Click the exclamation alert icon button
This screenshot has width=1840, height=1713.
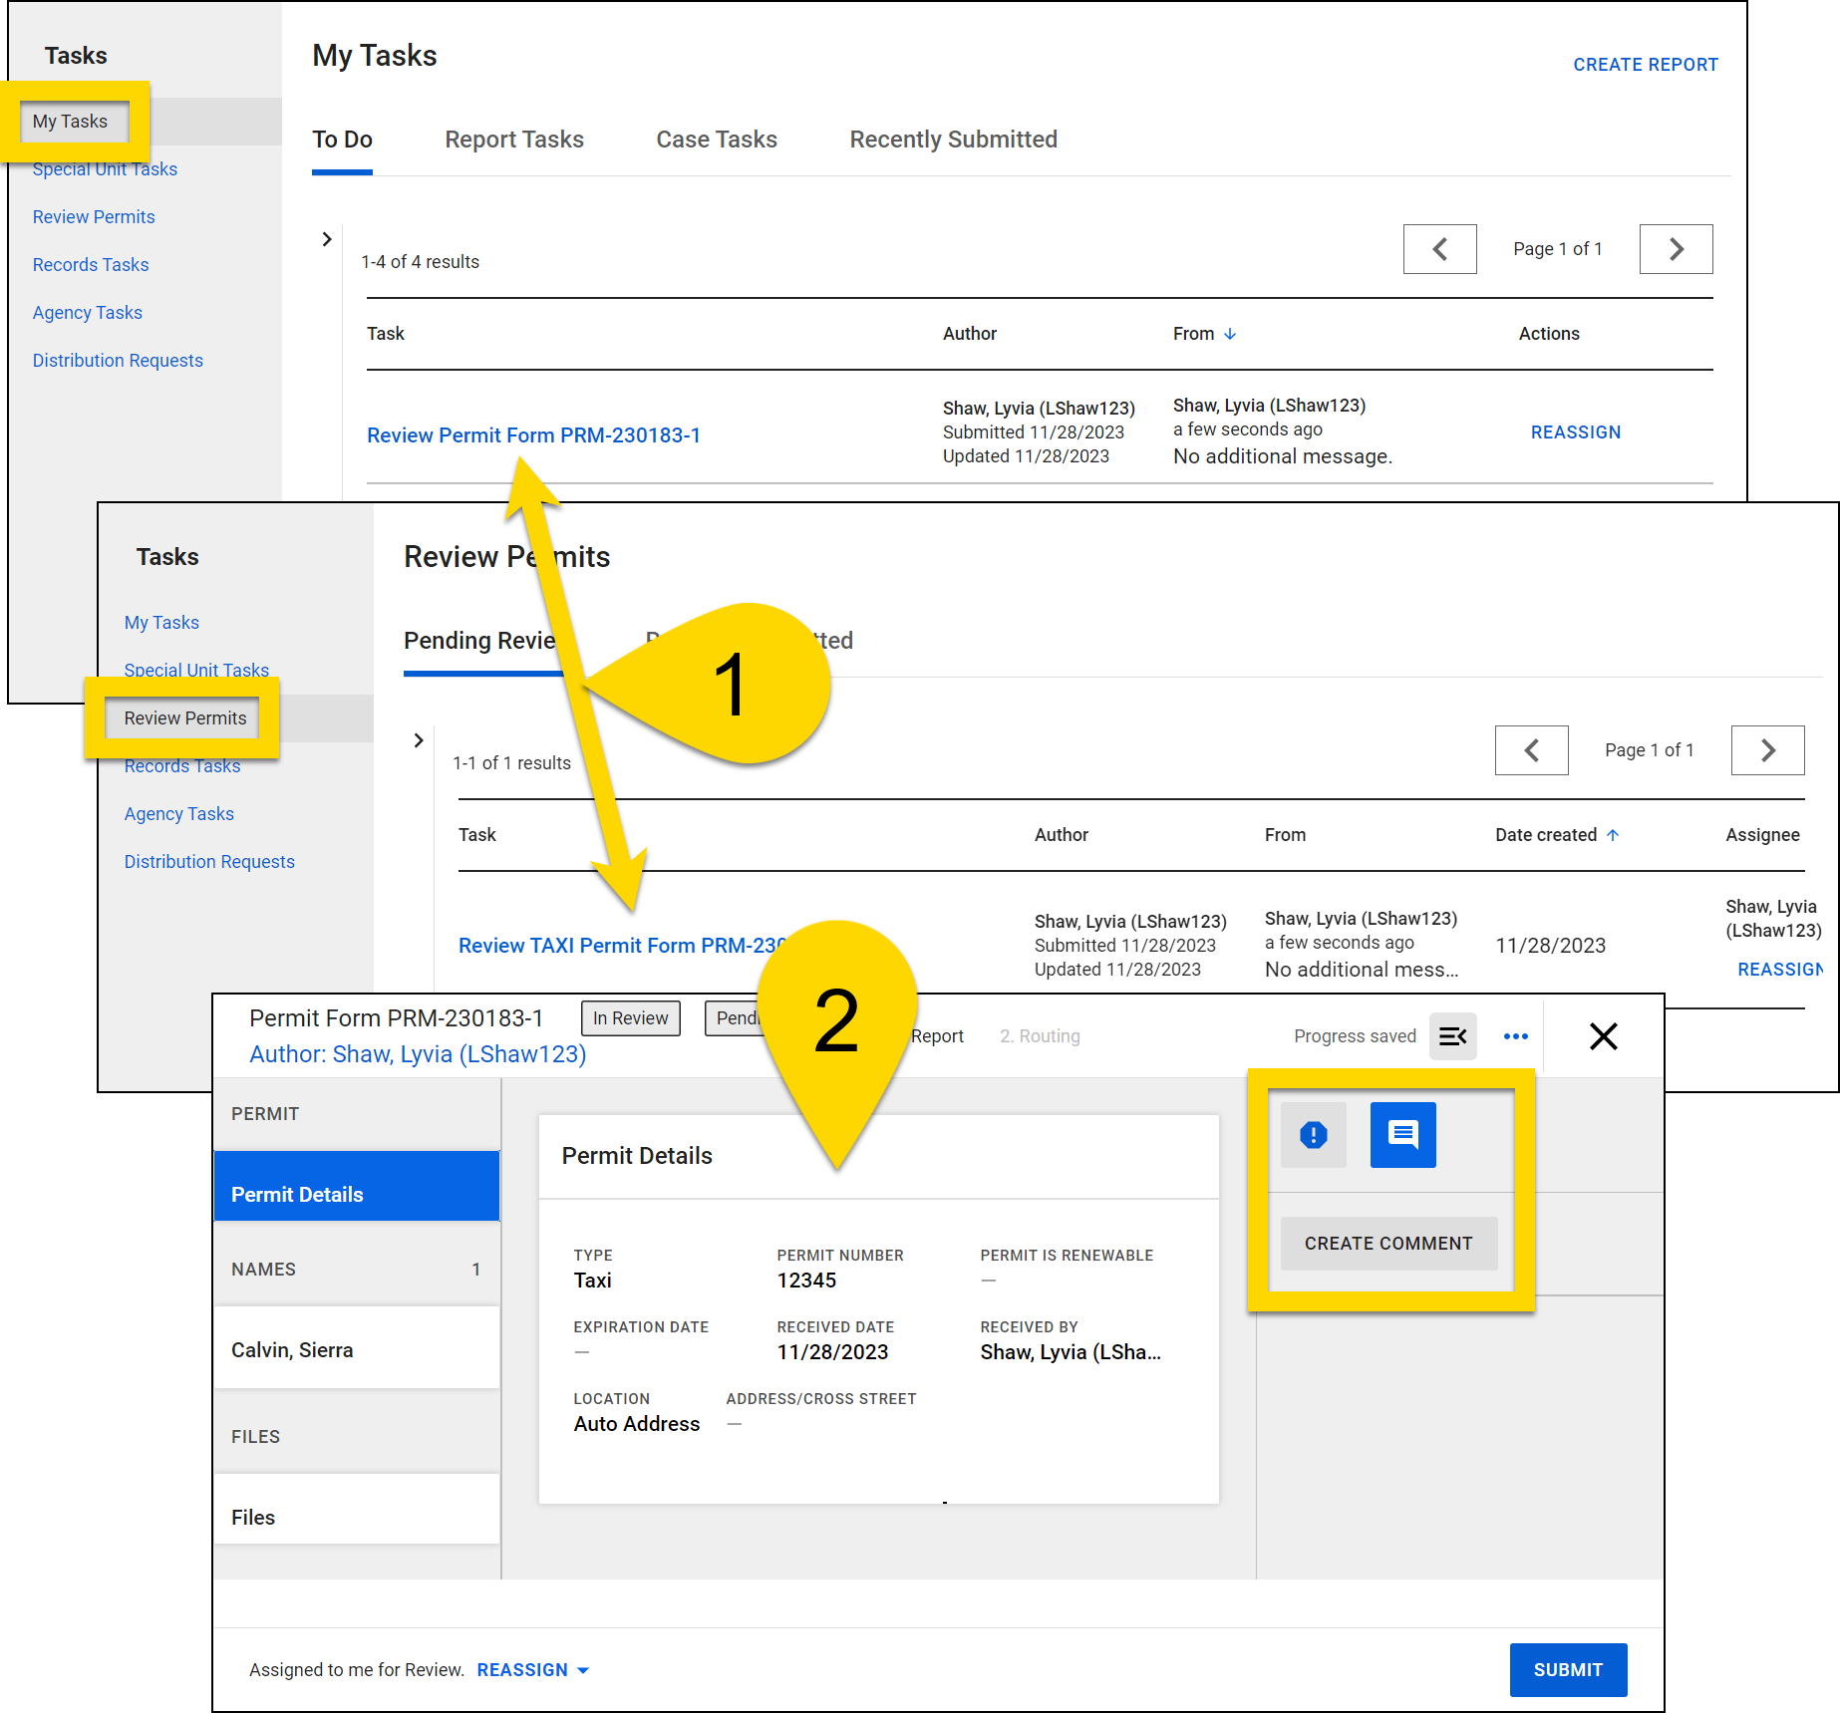coord(1313,1134)
